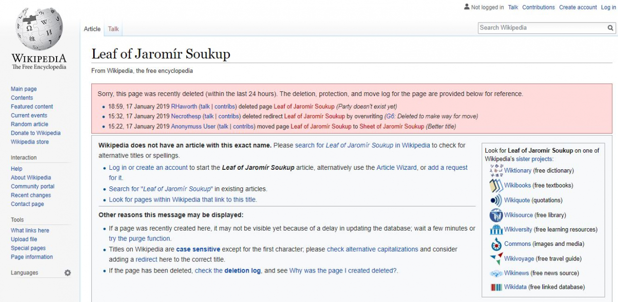Screen dimensions: 618x302
Task: Open Featured content in the sidebar
Action: click(x=32, y=107)
